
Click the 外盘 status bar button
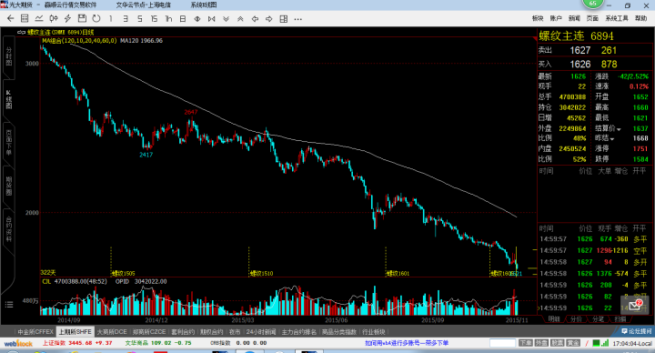tap(541, 343)
